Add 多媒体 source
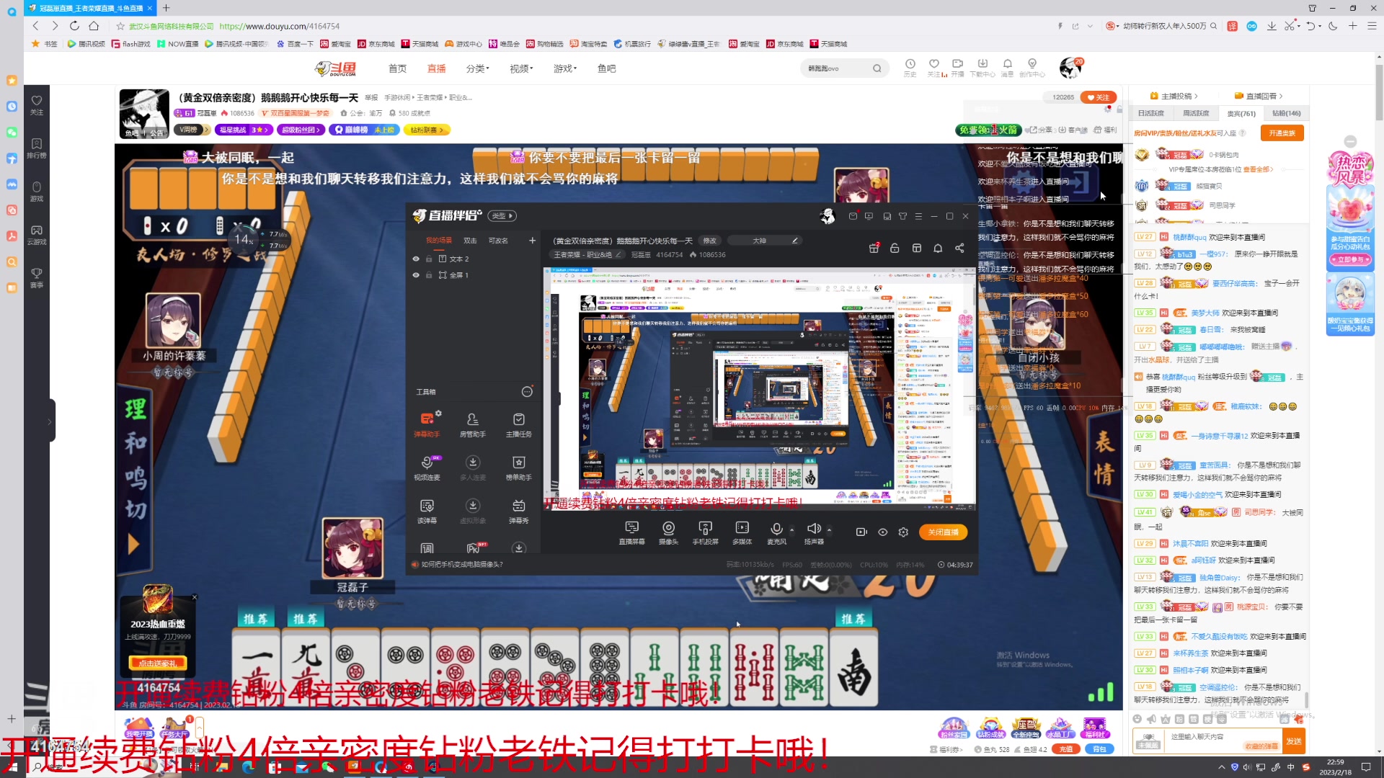Image resolution: width=1384 pixels, height=778 pixels. (x=742, y=533)
